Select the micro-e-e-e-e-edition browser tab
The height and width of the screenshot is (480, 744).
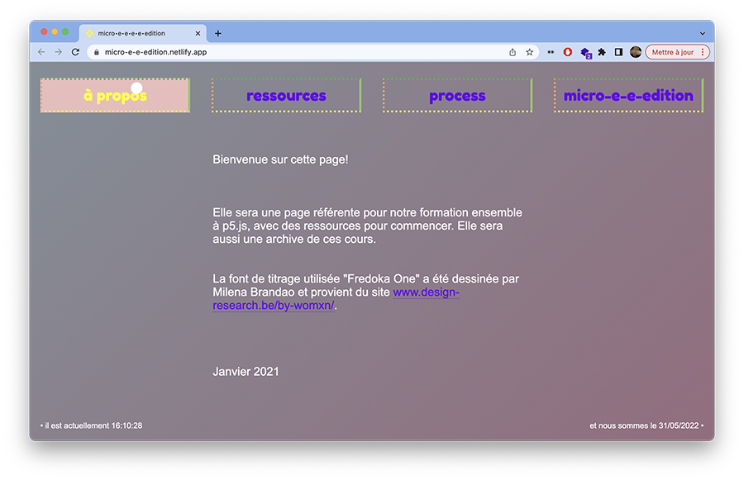[x=143, y=33]
